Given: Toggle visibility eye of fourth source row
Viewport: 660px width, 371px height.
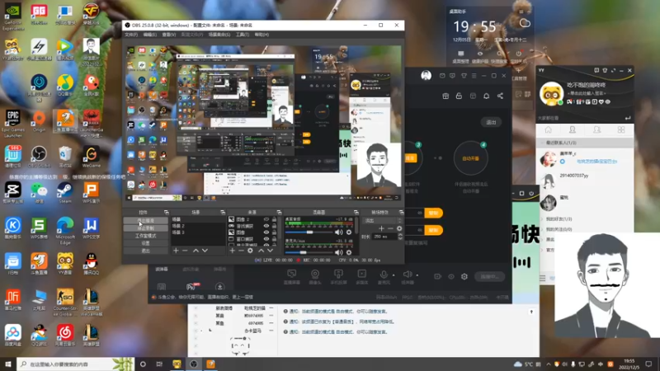Looking at the screenshot, I should tap(266, 239).
